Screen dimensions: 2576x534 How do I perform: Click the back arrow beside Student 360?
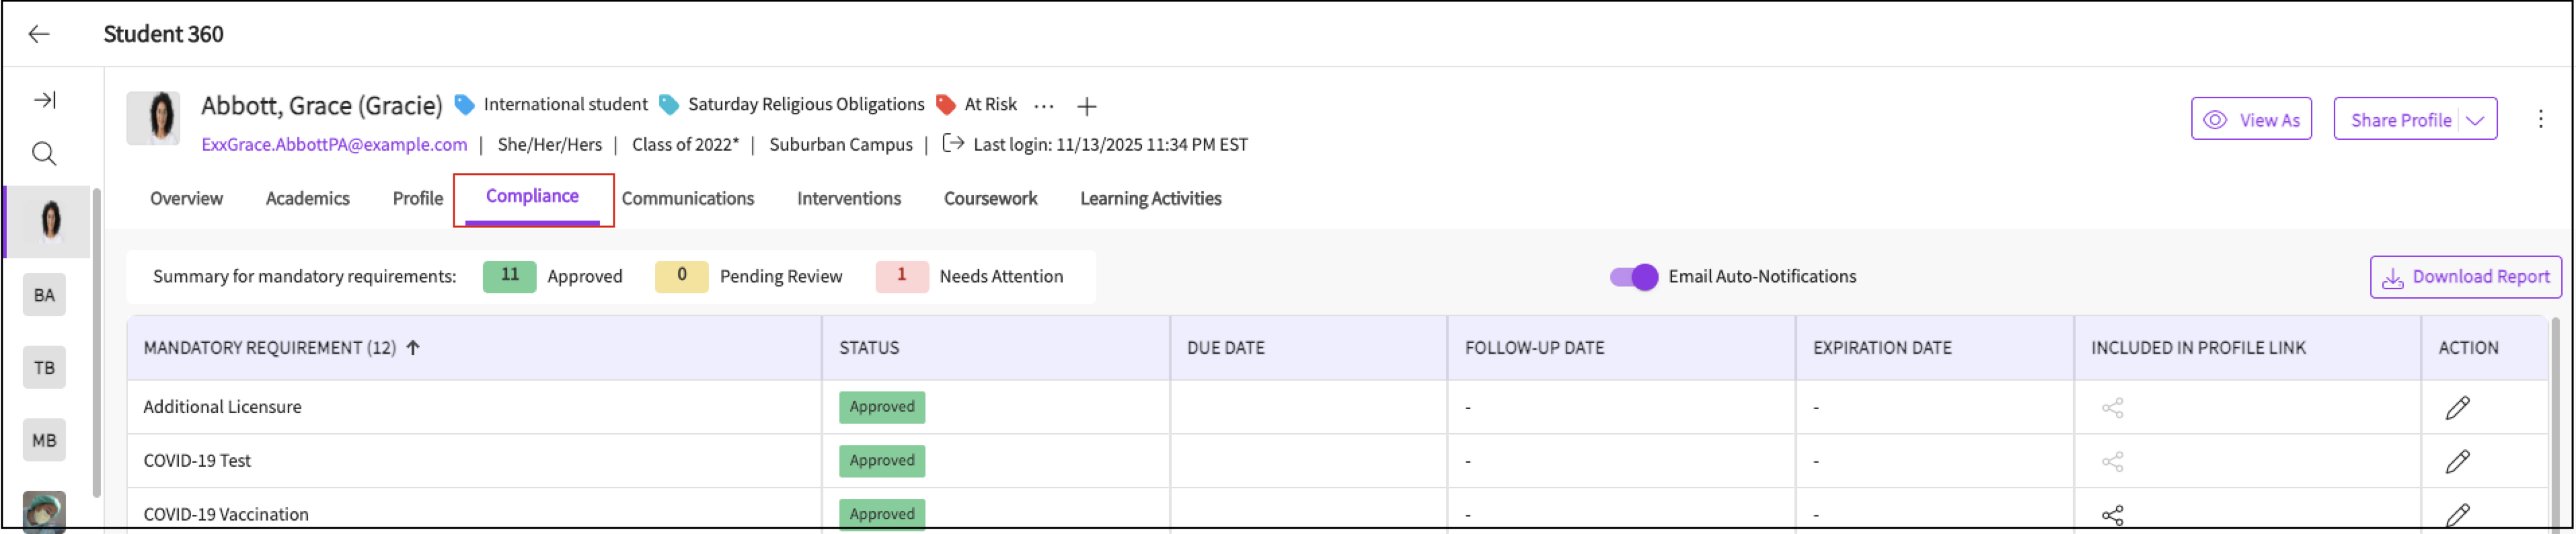(x=39, y=34)
